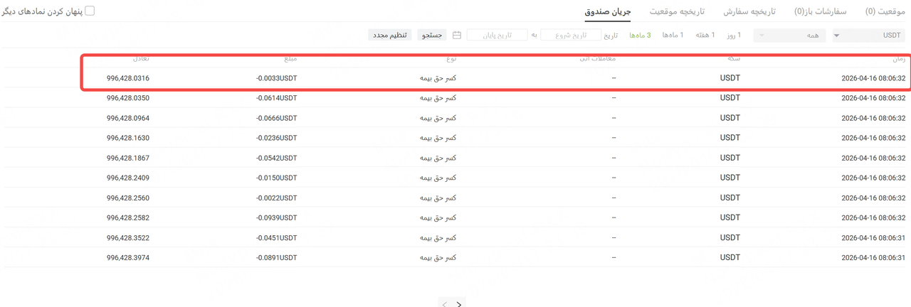Click amount -0.0451USDT
This screenshot has height=307, width=911.
pyautogui.click(x=277, y=237)
